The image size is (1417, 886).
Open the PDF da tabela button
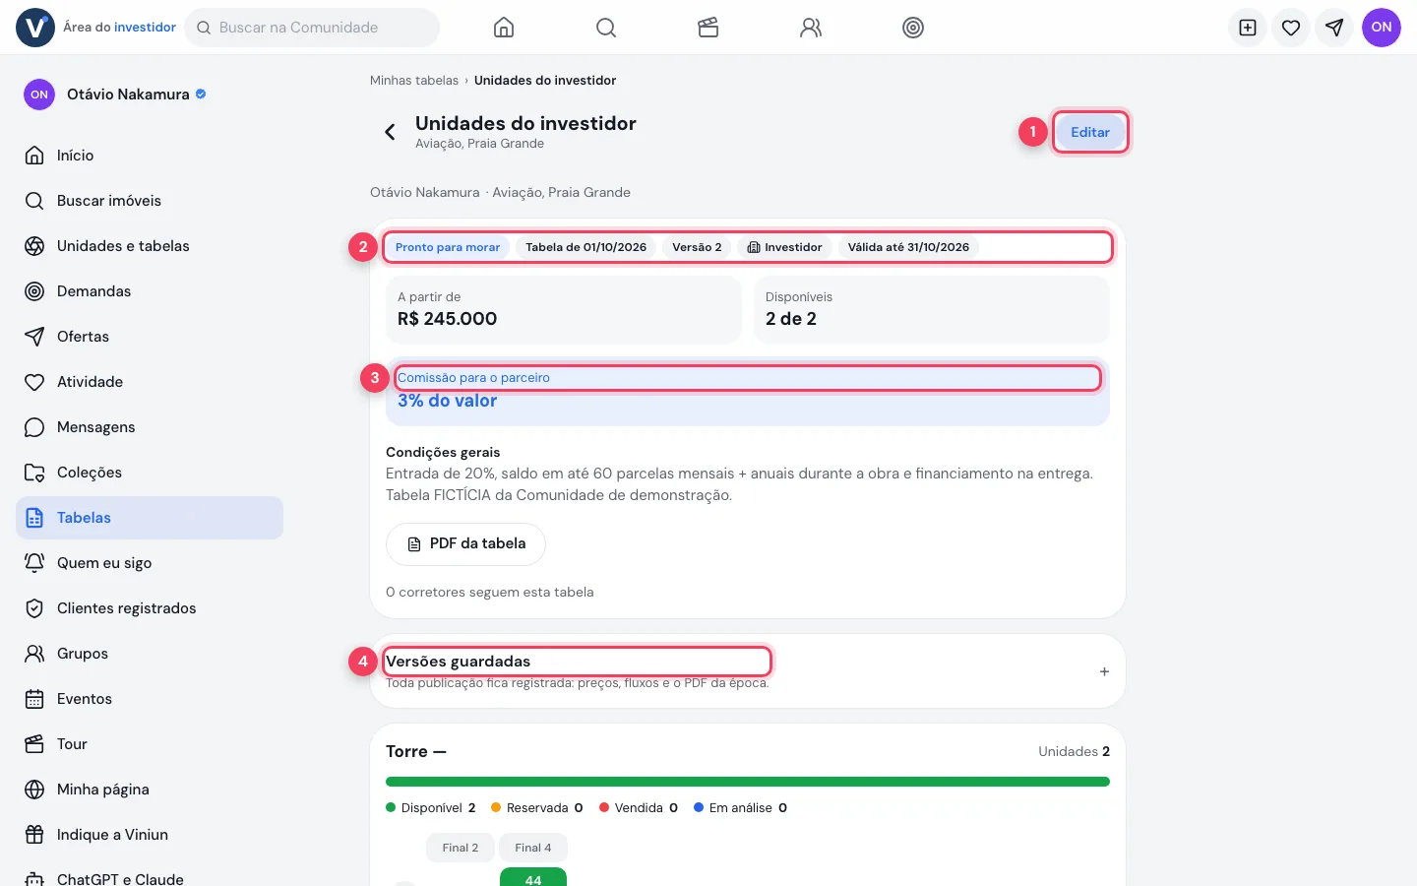click(x=465, y=544)
